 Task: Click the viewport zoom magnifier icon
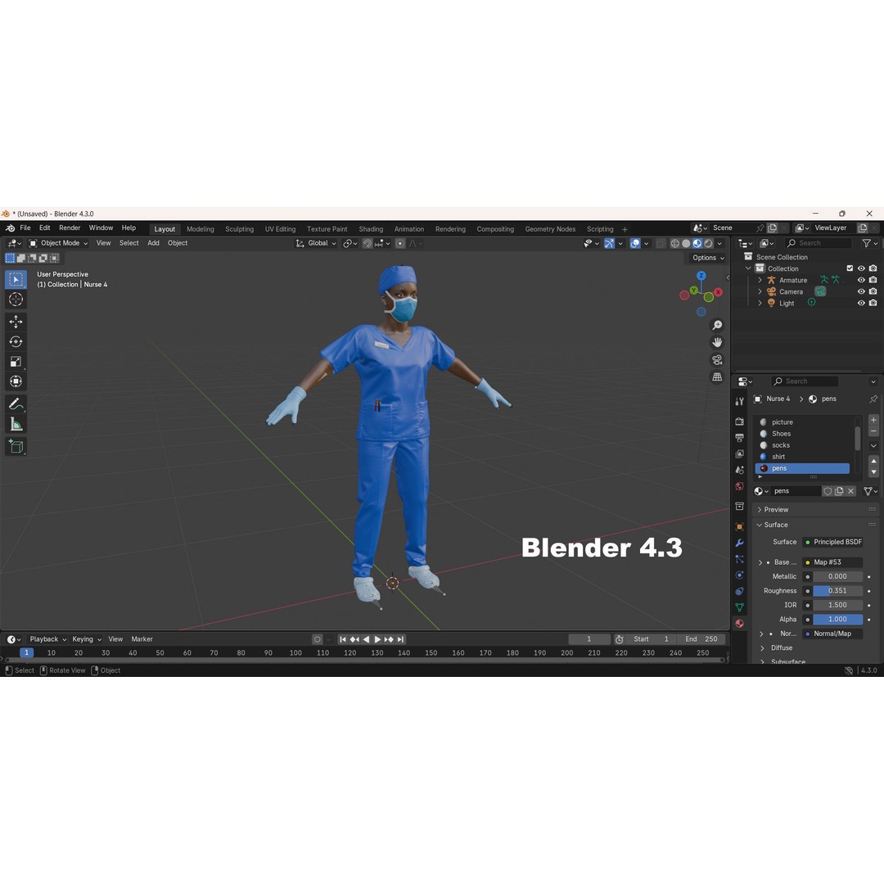click(717, 325)
